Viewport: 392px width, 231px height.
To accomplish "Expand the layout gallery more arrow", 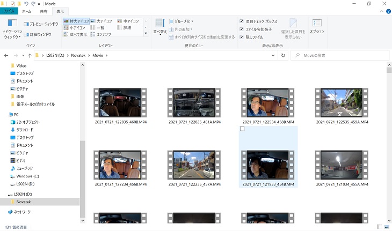I will (146, 33).
